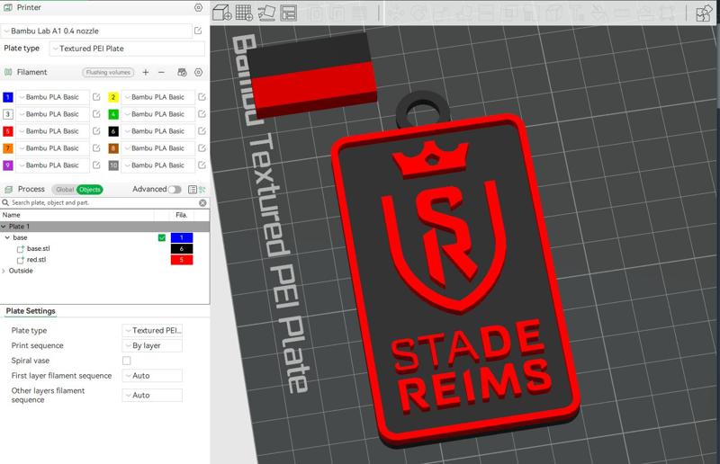Focus the Search plate, object and part field
720x464 pixels.
click(x=103, y=202)
